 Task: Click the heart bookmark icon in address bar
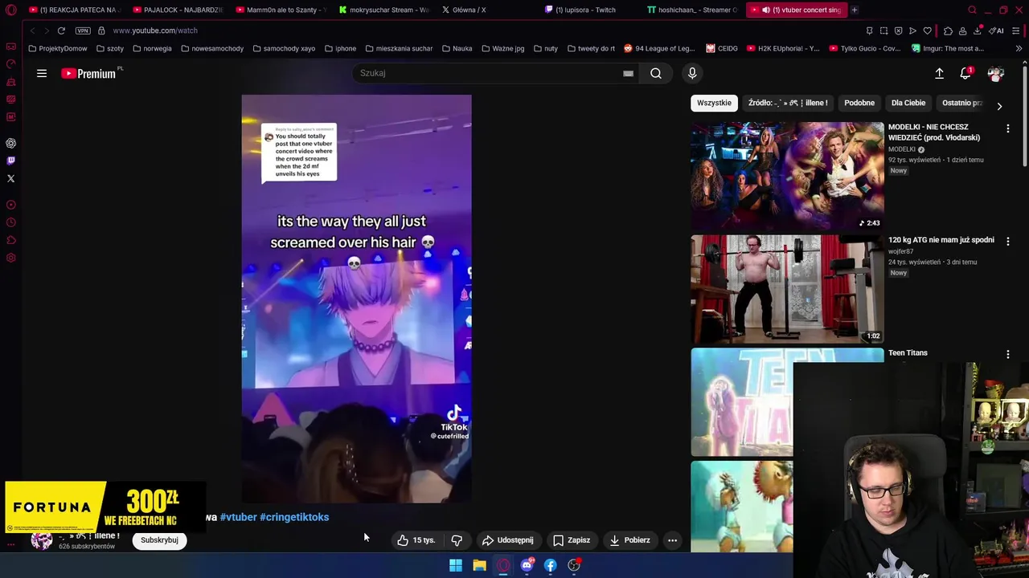point(927,31)
